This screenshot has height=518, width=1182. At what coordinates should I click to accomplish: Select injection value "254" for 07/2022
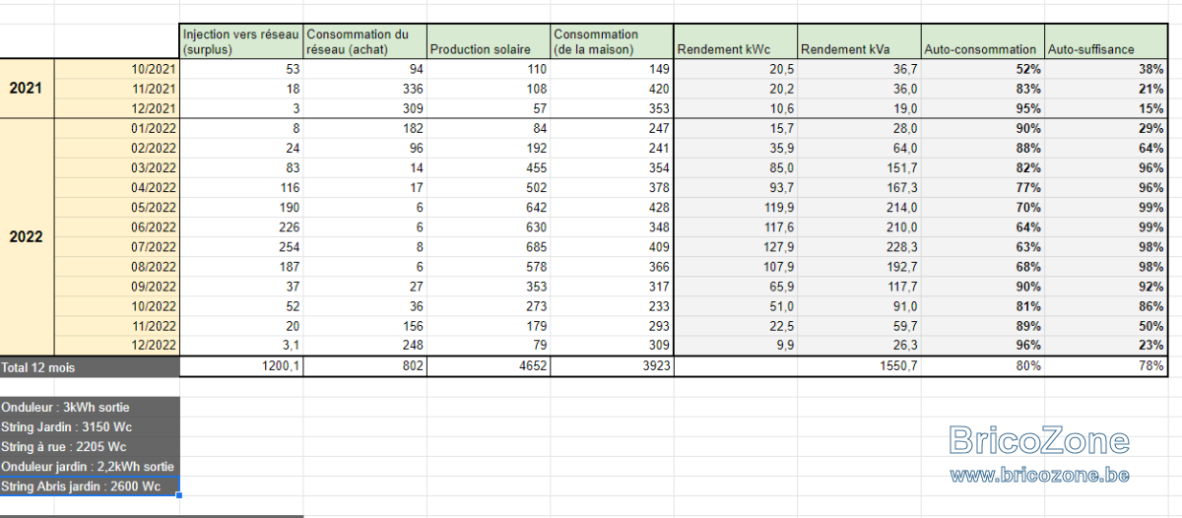coord(241,246)
